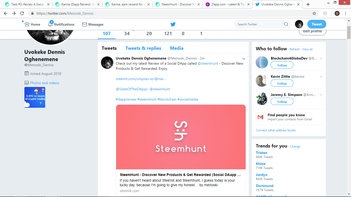Switch to Tweets & replies tab

point(143,48)
